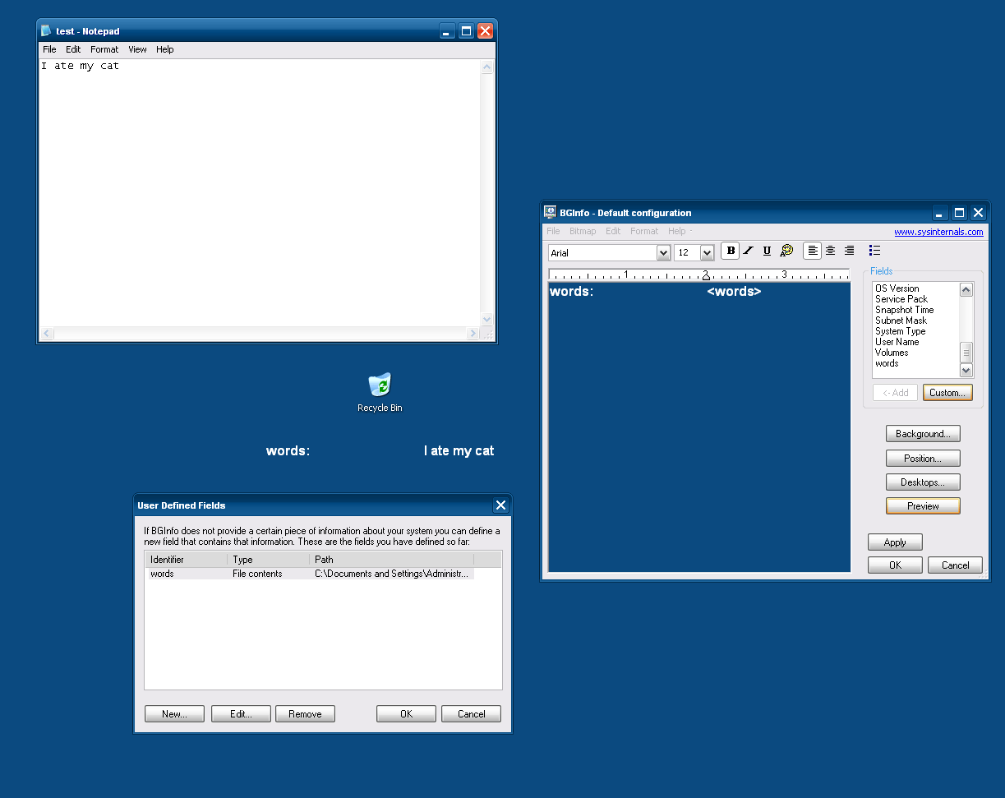Toggle bullet list in BGInfo toolbar

pyautogui.click(x=874, y=251)
